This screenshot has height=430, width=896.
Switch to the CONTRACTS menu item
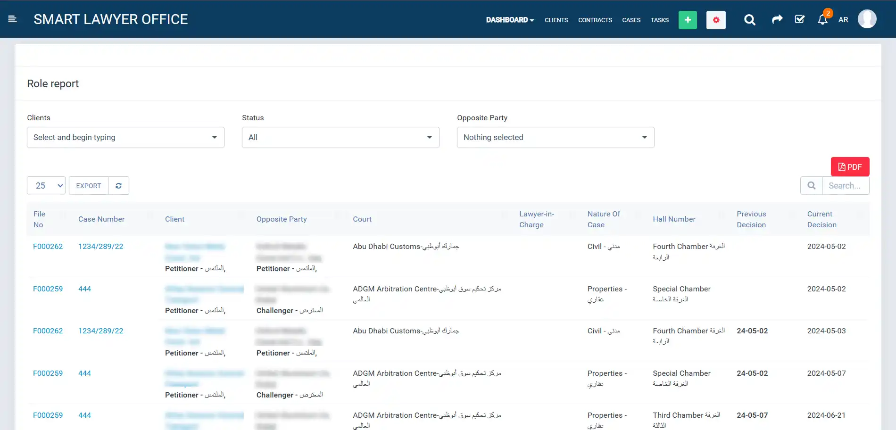click(595, 20)
